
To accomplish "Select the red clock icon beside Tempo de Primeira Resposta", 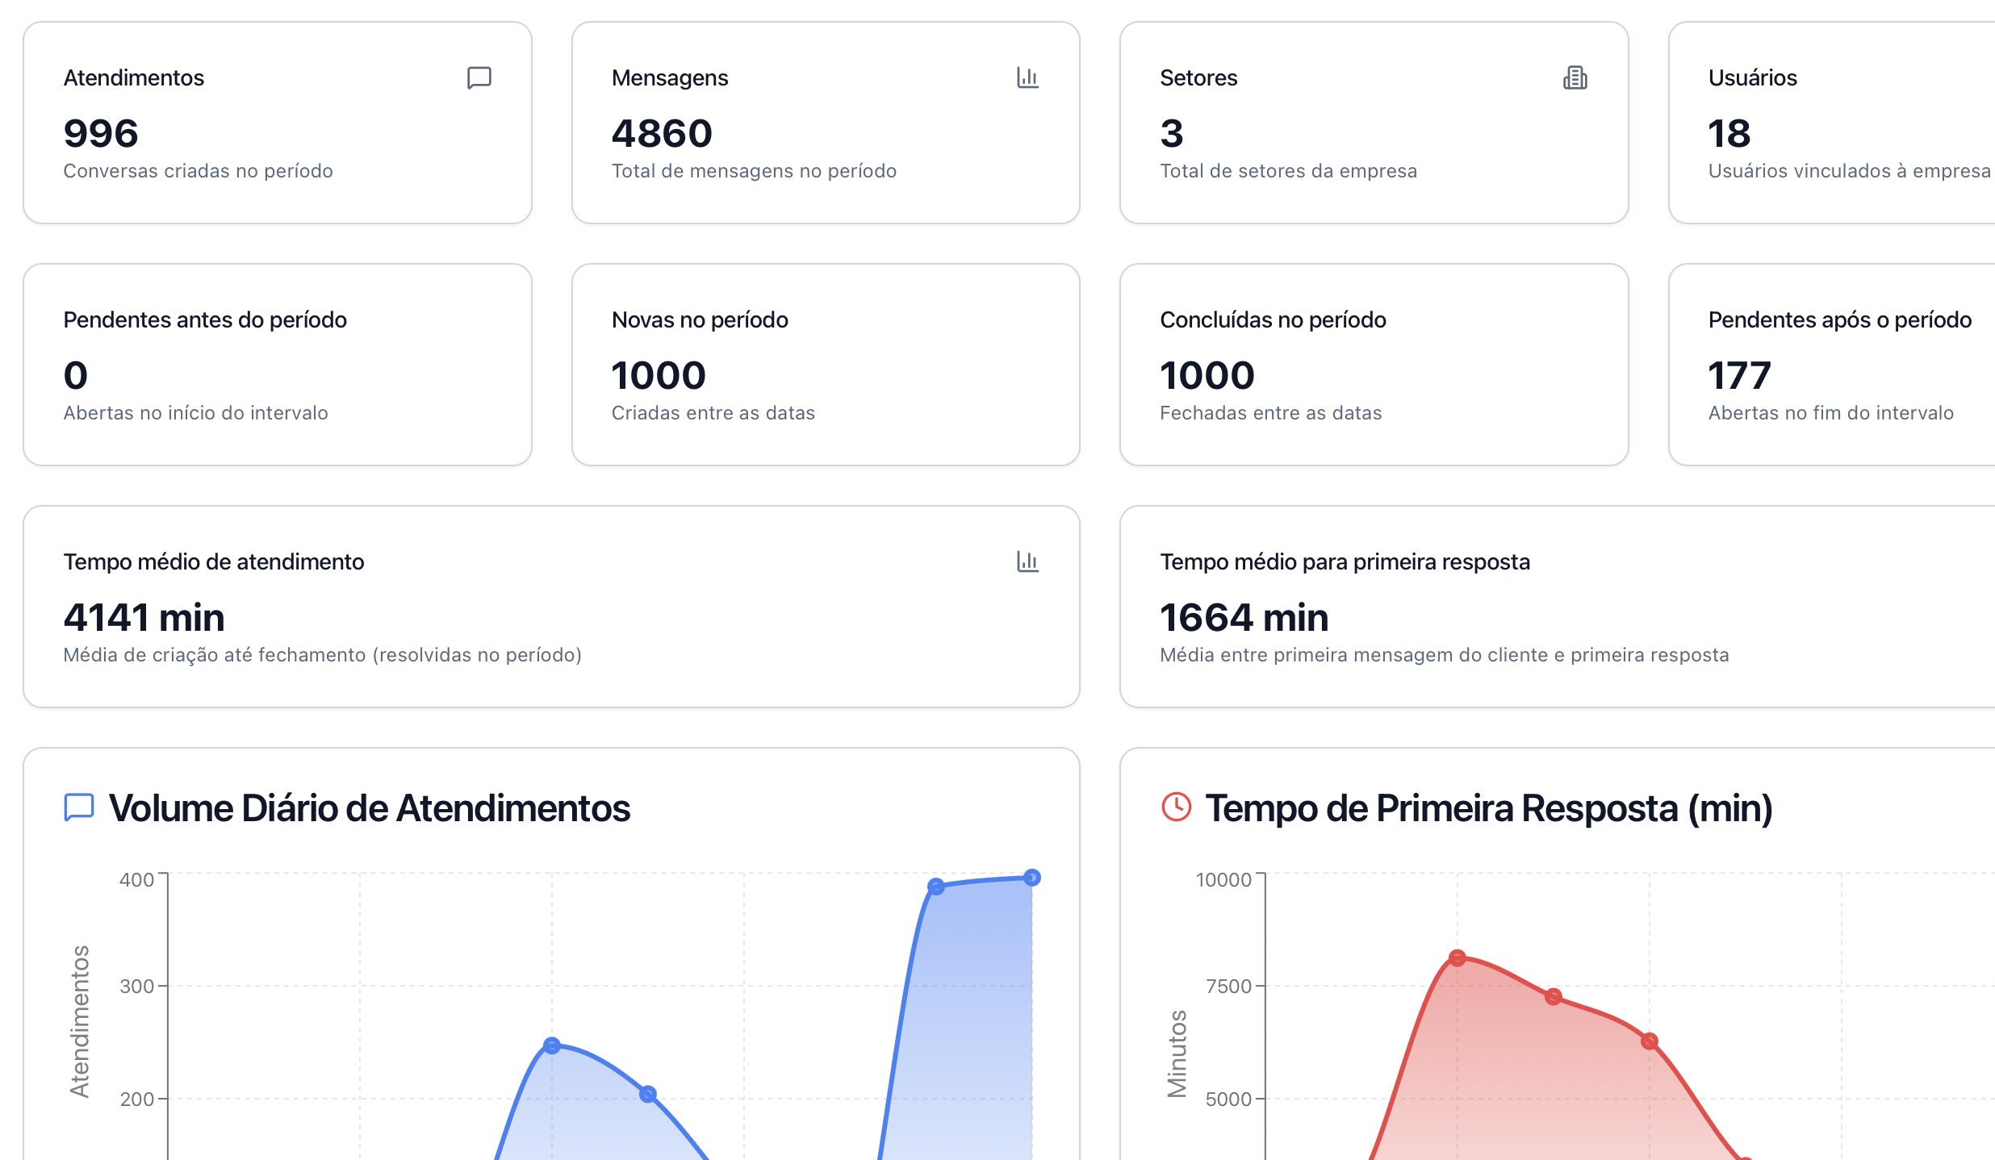I will tap(1176, 806).
